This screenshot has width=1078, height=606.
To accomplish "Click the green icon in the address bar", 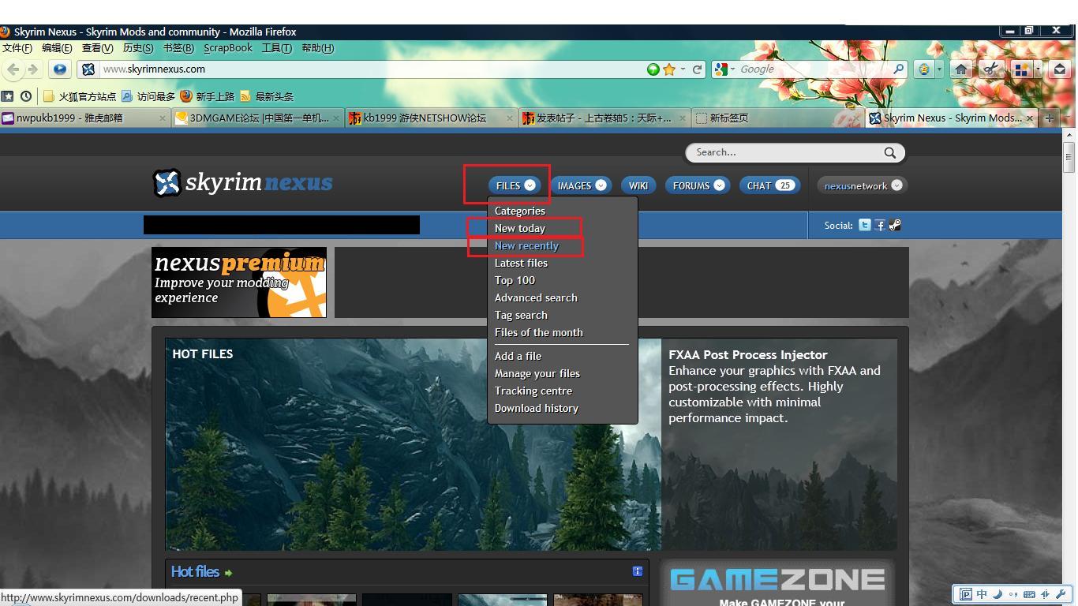I will (x=653, y=69).
